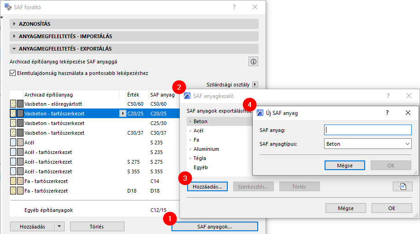Select the Vasbeton row with value C30/37
This screenshot has height=234, width=420.
tap(95, 133)
